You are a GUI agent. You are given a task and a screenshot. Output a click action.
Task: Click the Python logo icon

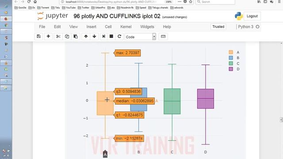click(239, 16)
